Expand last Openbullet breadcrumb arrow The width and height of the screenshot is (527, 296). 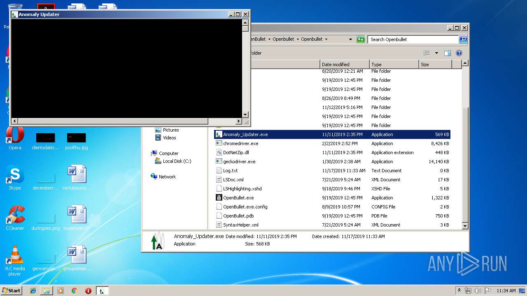point(326,39)
